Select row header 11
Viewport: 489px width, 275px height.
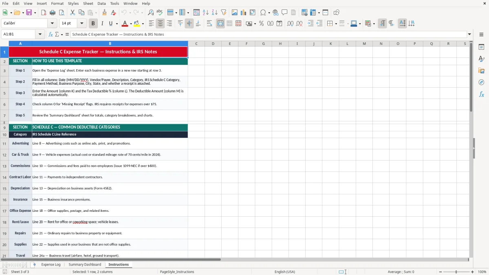(x=4, y=143)
